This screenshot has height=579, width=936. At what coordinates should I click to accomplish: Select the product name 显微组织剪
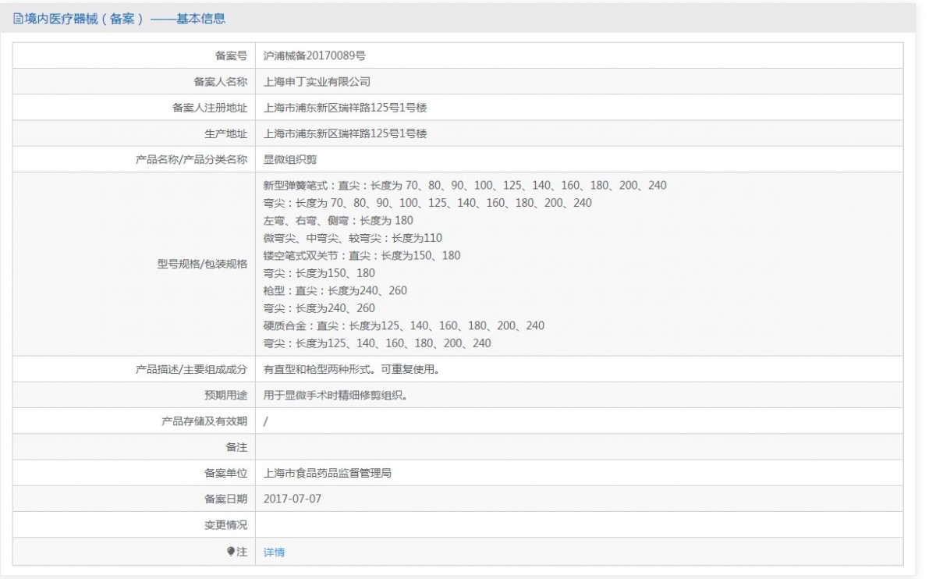(291, 159)
